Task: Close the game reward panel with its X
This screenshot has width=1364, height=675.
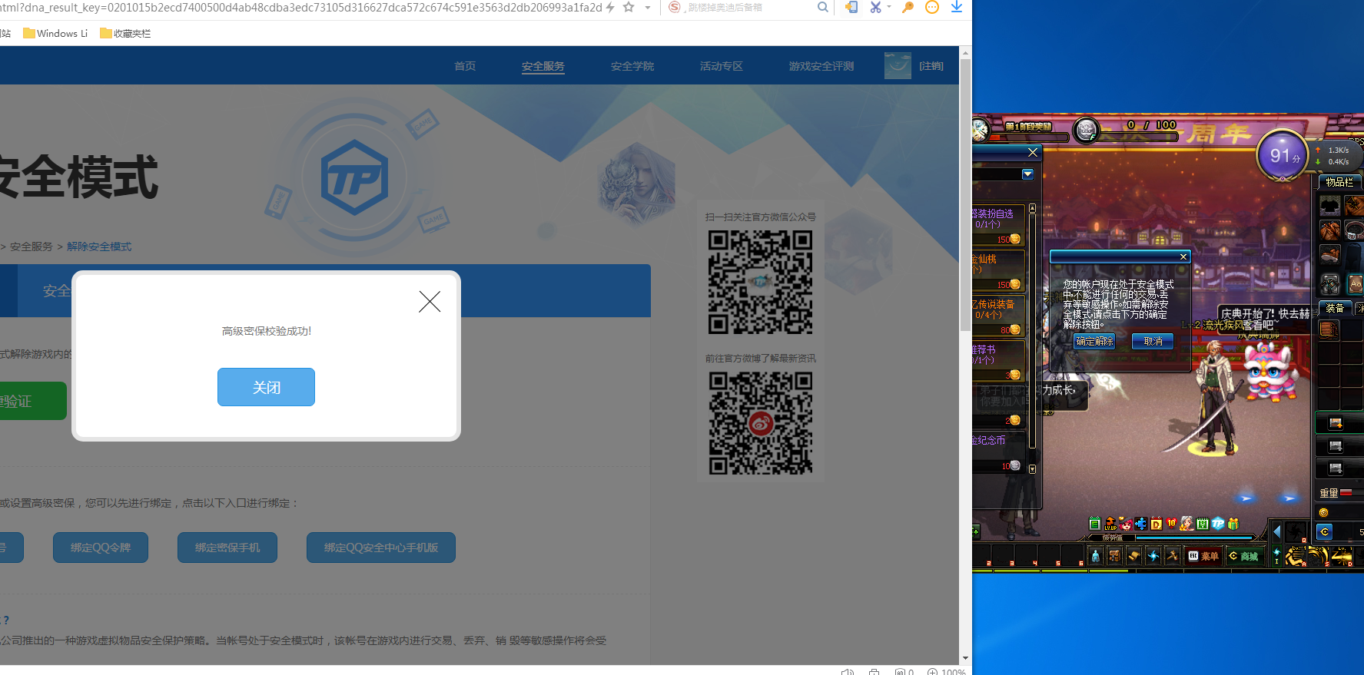Action: pos(1033,152)
